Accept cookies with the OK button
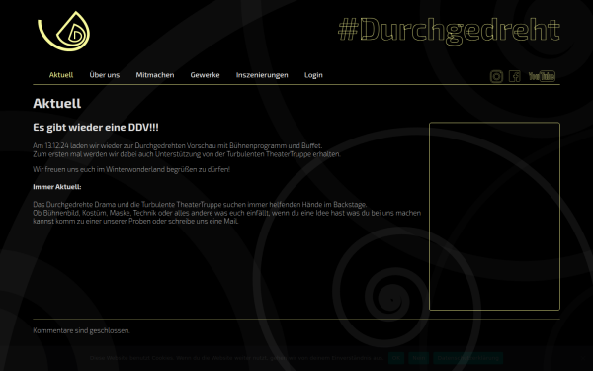593x371 pixels. pyautogui.click(x=396, y=358)
